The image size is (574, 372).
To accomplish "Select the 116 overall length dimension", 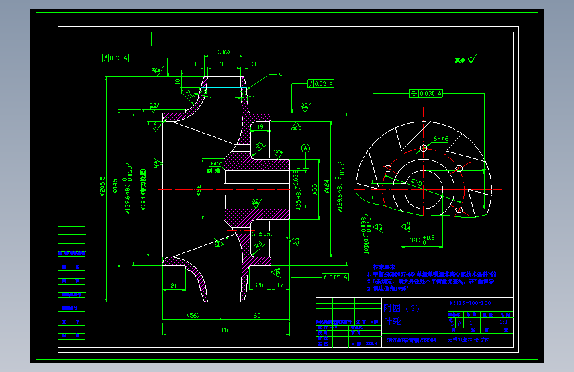I will pyautogui.click(x=226, y=330).
